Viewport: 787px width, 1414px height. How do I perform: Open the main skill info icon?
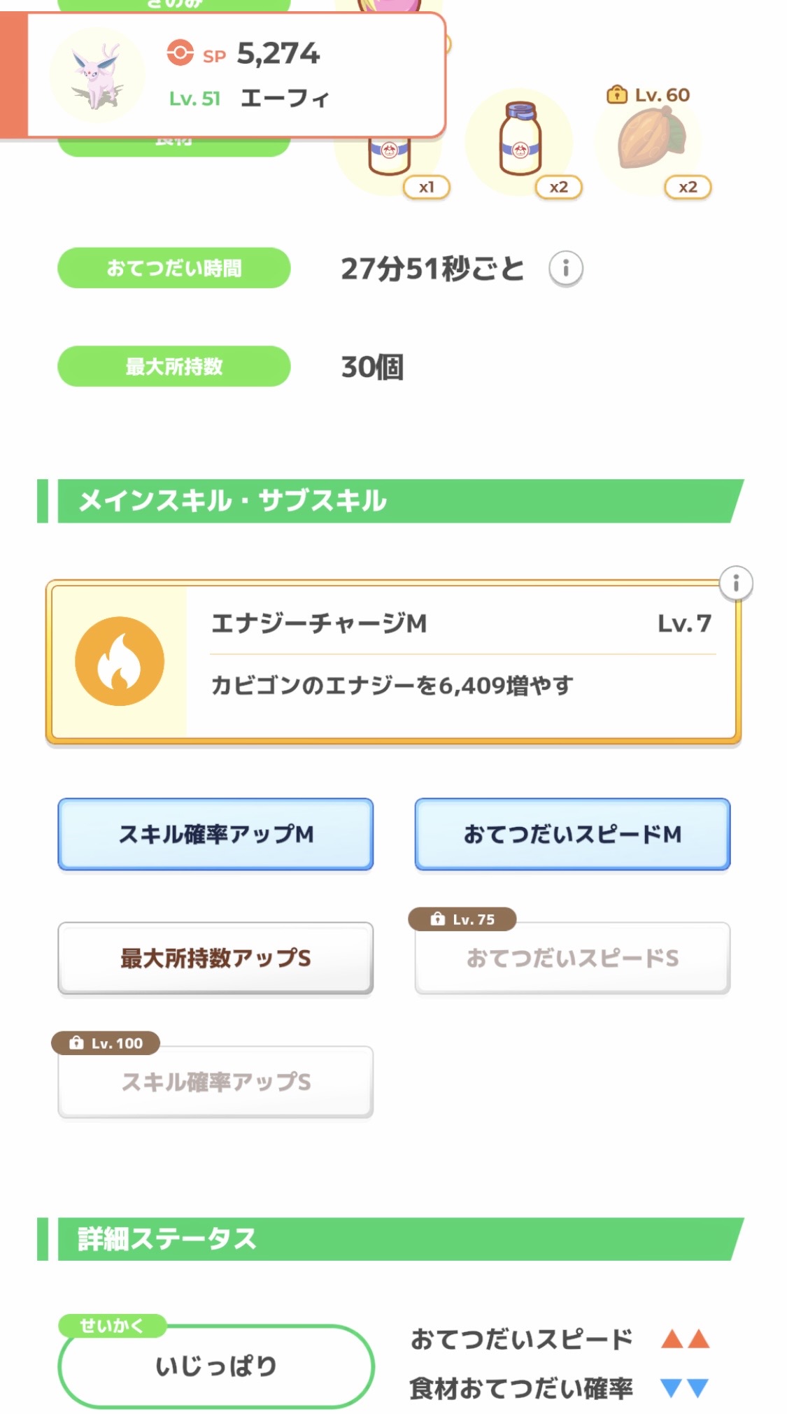coord(735,583)
